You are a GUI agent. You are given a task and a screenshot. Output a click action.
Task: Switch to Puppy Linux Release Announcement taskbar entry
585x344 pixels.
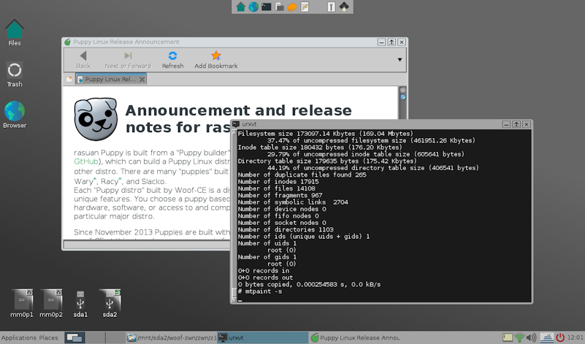(354, 337)
